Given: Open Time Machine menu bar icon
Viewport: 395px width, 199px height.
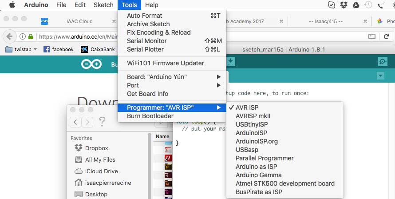Looking at the screenshot, I should point(368,5).
